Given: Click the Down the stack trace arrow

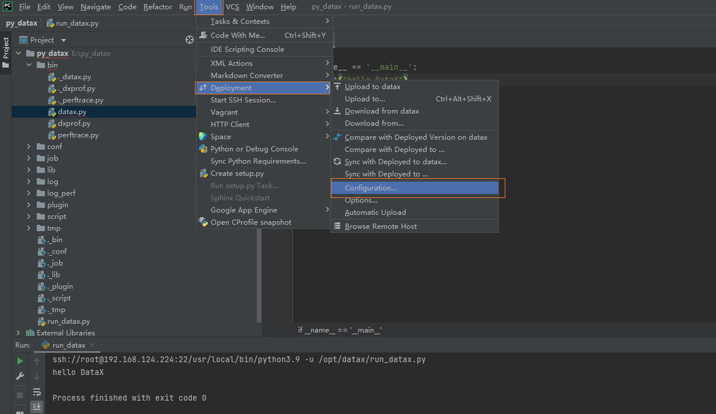Looking at the screenshot, I should click(x=37, y=376).
